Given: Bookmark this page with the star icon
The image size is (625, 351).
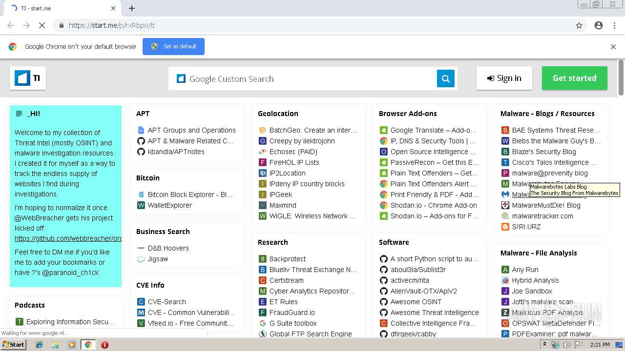Looking at the screenshot, I should (x=579, y=25).
